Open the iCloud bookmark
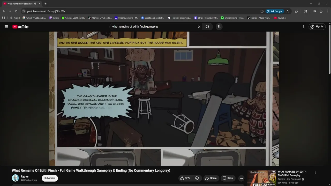 coord(15,18)
